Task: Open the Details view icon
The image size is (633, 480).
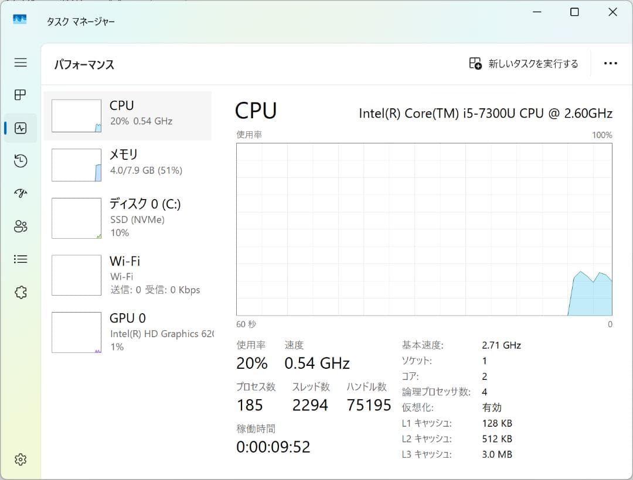Action: pyautogui.click(x=20, y=259)
